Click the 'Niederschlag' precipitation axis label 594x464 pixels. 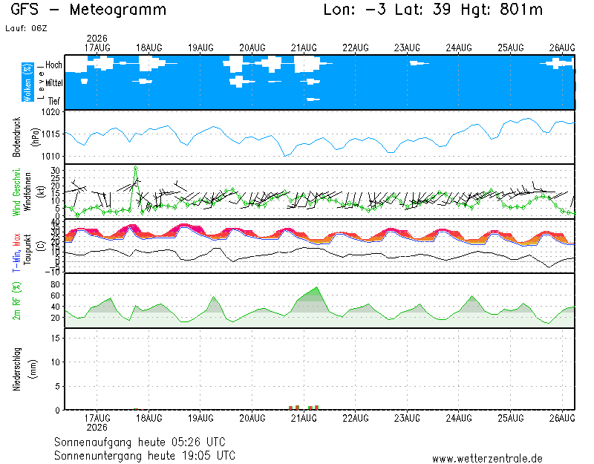click(16, 369)
